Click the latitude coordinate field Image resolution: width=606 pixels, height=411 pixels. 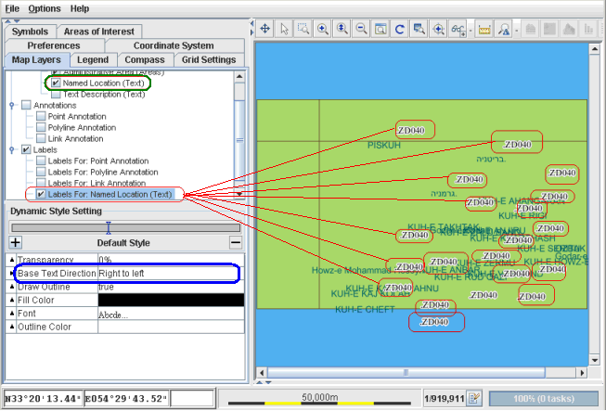(42, 397)
